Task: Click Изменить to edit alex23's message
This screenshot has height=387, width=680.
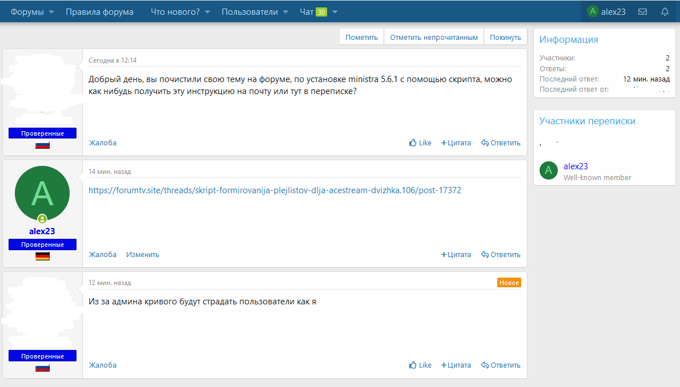Action: (143, 255)
